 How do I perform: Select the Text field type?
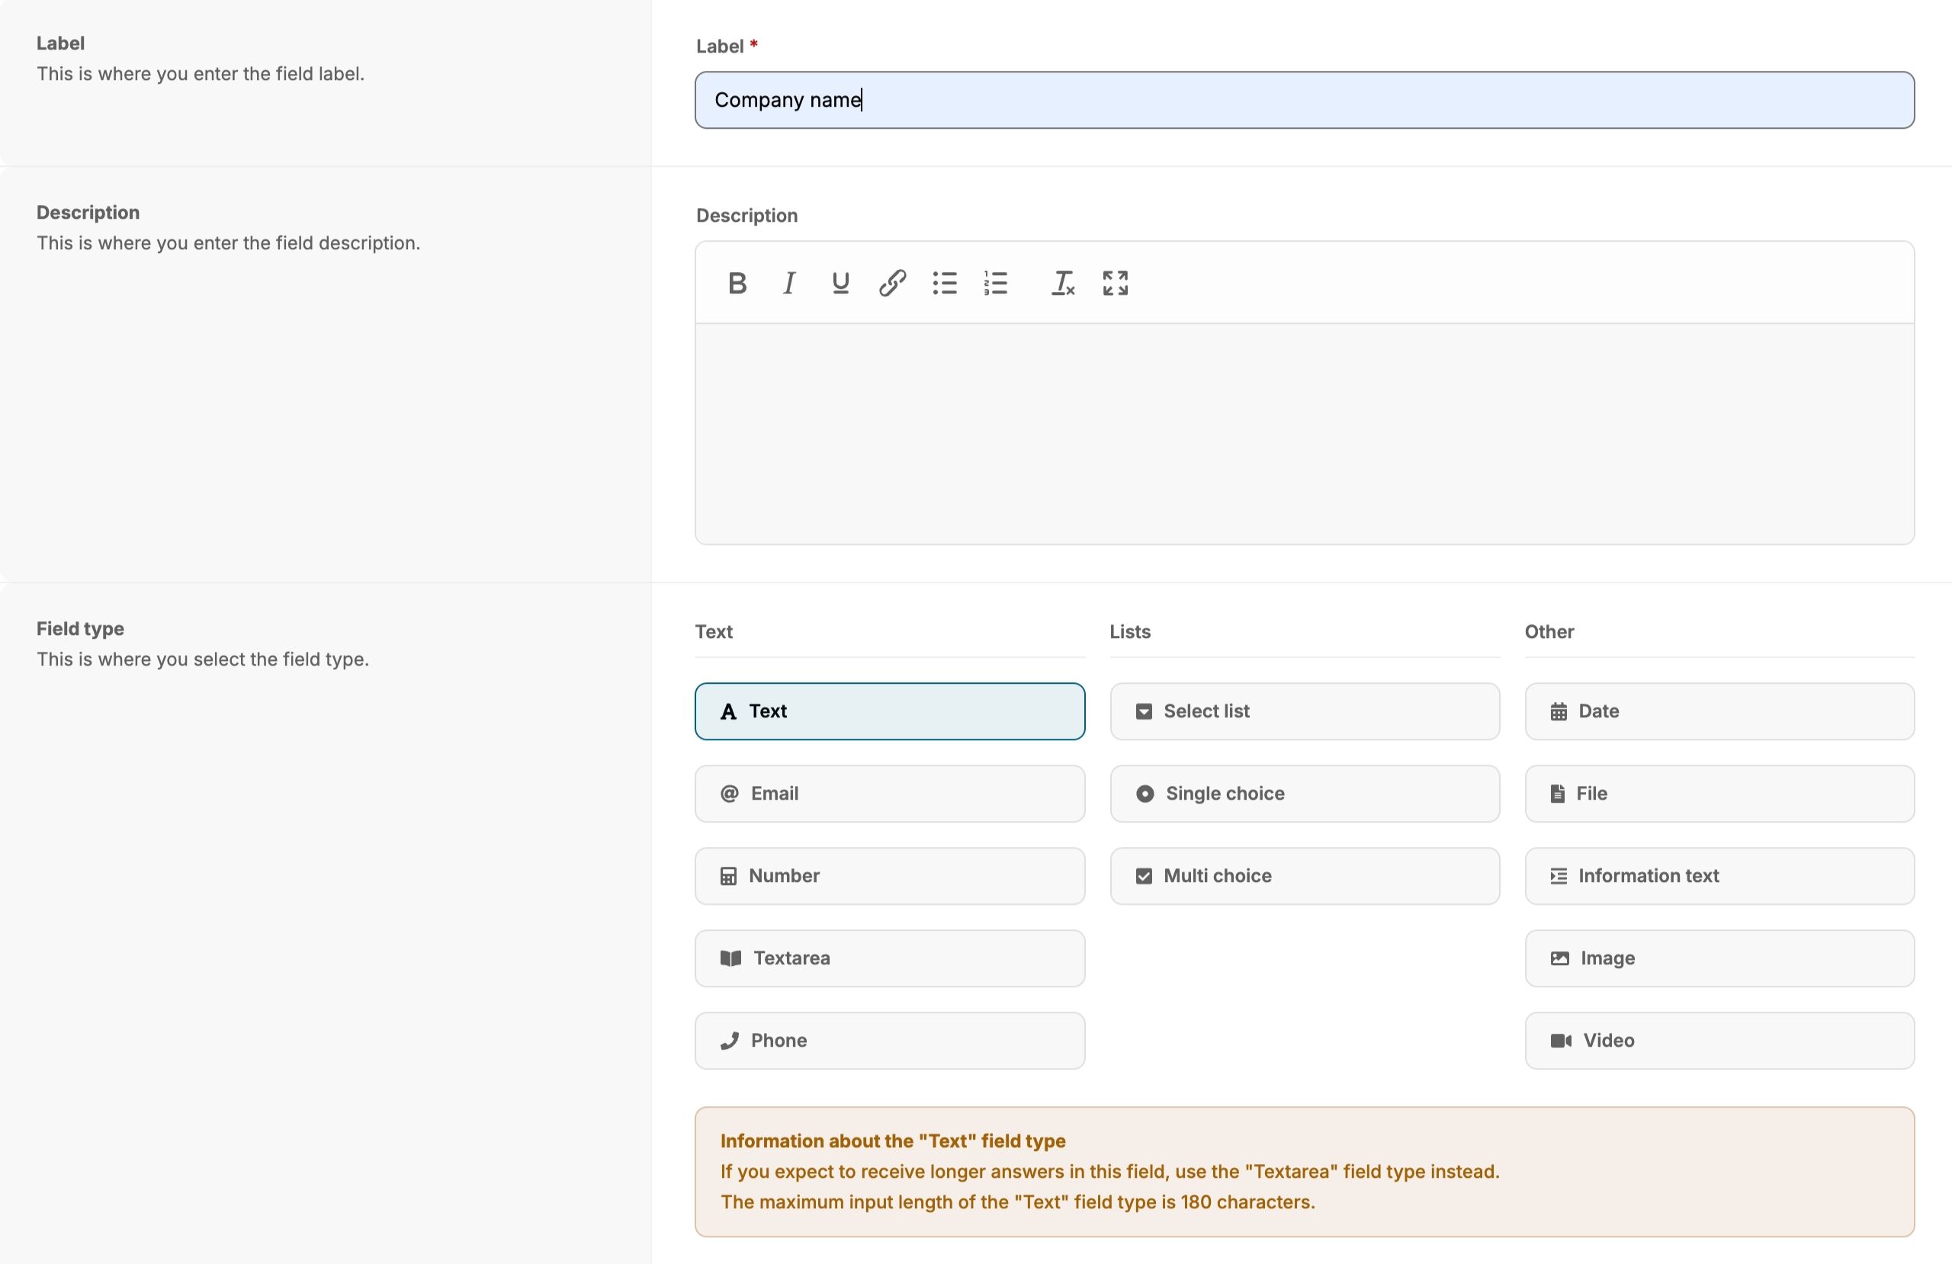889,711
